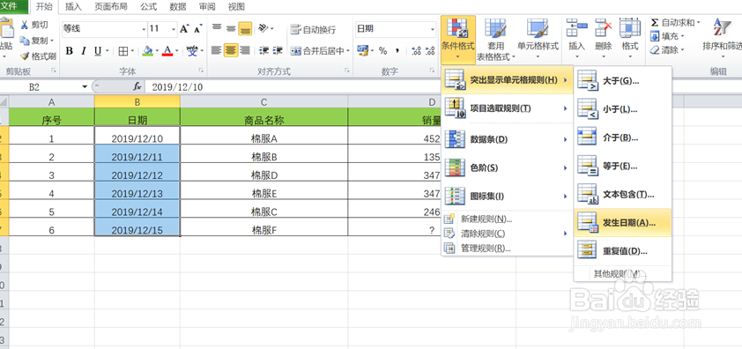The width and height of the screenshot is (742, 349).
Task: Apply comma style format
Action: (397, 50)
